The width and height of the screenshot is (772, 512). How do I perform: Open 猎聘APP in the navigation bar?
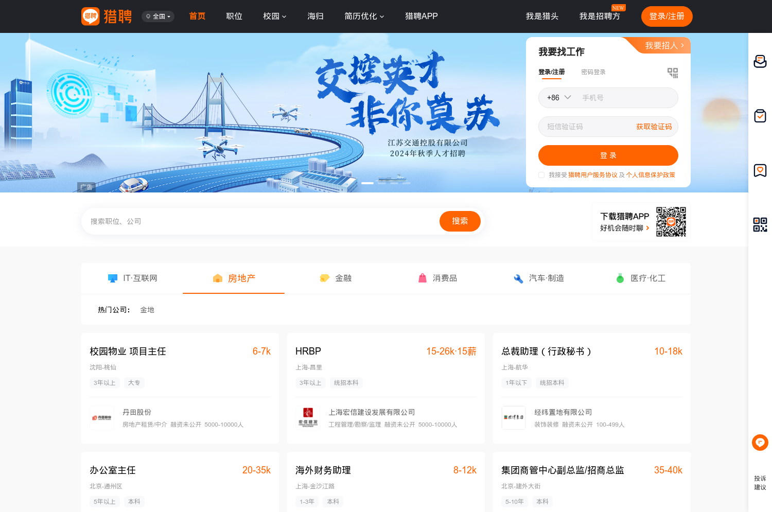pos(422,16)
